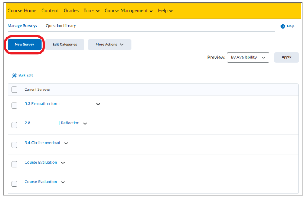Click the Edit Categories button
Screen dimensions: 305x198
click(x=65, y=45)
